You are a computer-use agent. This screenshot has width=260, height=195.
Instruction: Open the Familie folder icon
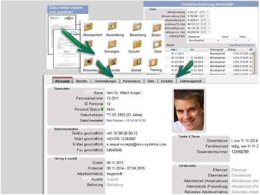coord(113,62)
